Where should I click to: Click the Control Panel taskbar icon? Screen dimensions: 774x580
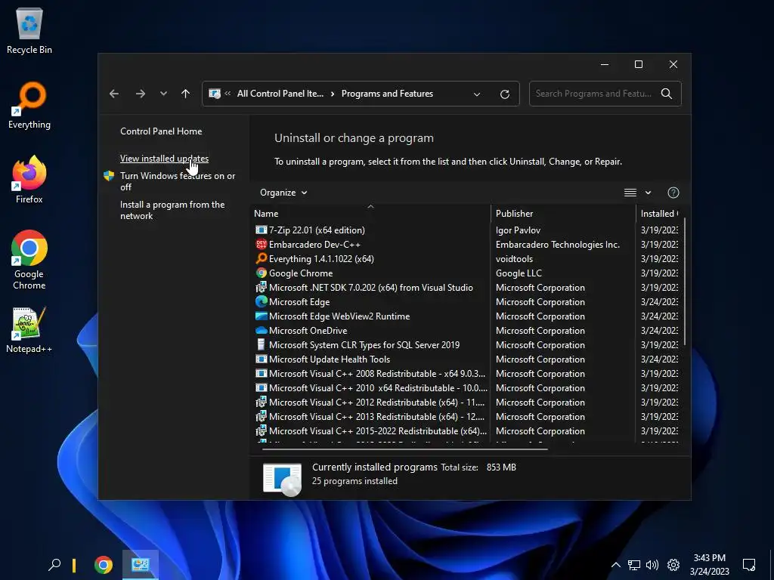click(x=140, y=565)
